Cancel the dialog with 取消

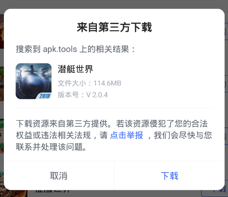[x=59, y=175]
